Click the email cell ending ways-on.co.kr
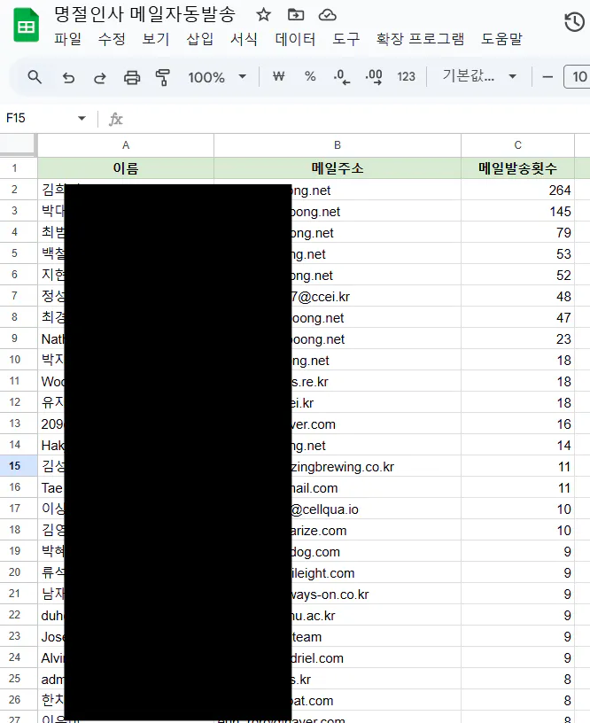Screen dimensions: 590x723 coord(338,594)
